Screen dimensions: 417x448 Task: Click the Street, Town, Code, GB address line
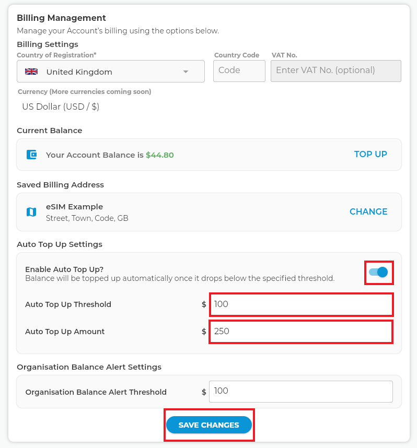pyautogui.click(x=87, y=218)
